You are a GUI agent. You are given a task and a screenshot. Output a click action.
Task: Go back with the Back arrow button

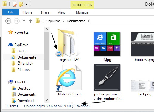8,21
